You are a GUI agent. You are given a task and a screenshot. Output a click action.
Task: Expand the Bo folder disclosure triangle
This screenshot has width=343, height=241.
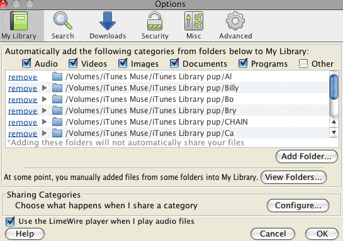coord(45,99)
